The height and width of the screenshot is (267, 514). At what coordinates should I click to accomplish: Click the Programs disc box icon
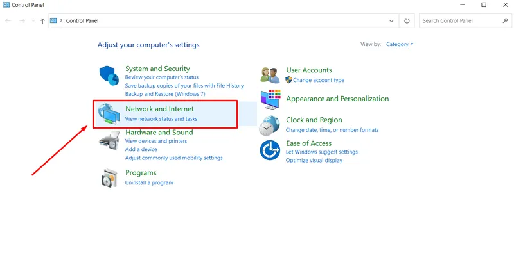point(109,178)
